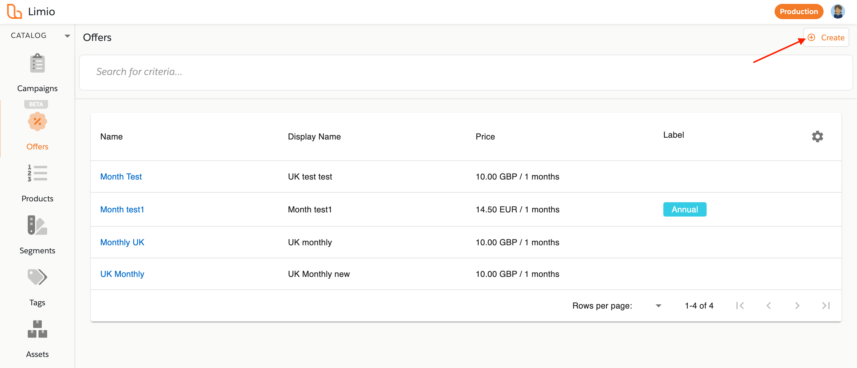Click the Assets sidebar label
The image size is (857, 368).
(x=37, y=354)
